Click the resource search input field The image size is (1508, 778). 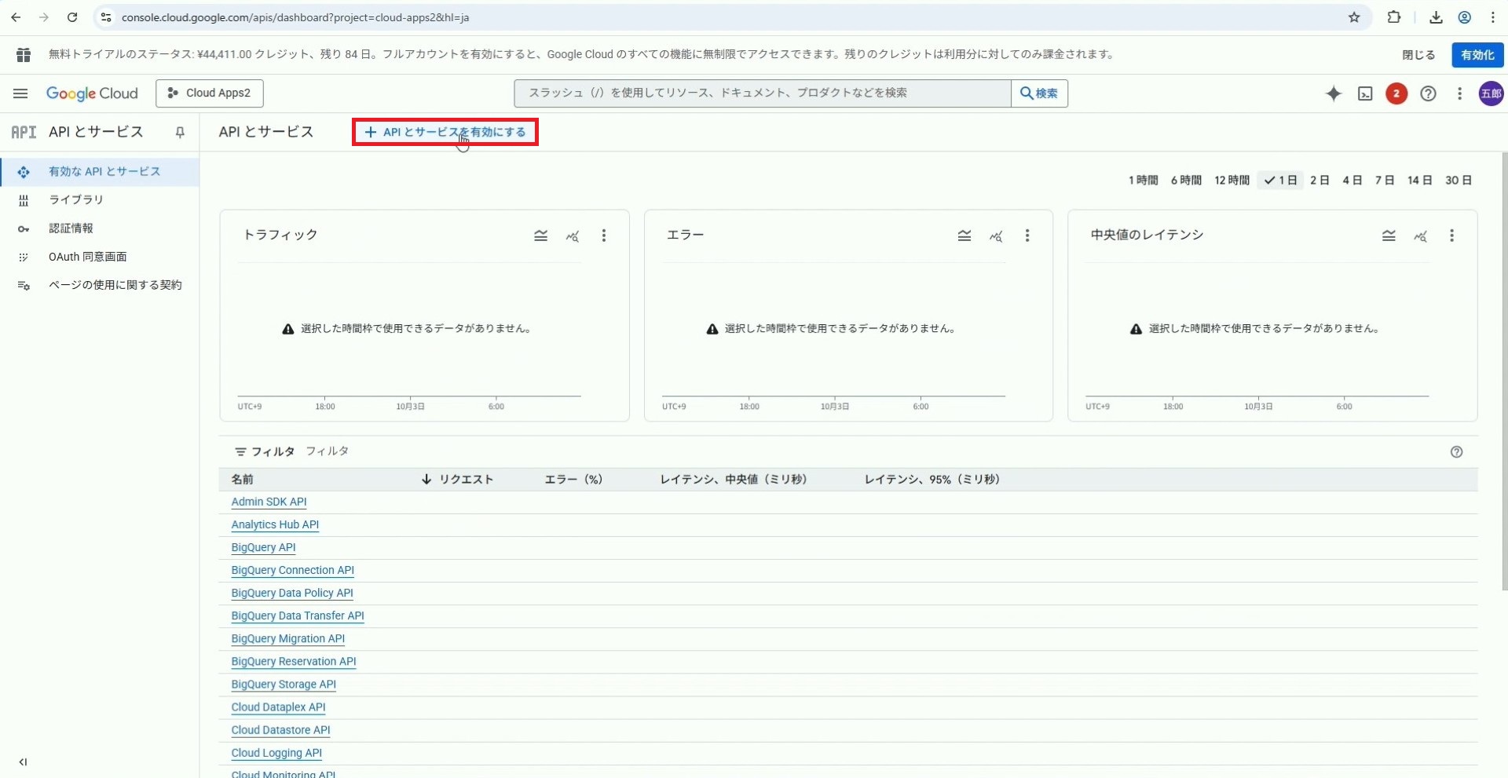pos(762,93)
